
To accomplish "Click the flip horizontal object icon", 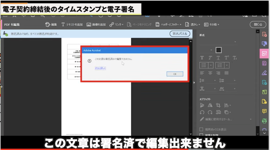I will [210, 105].
